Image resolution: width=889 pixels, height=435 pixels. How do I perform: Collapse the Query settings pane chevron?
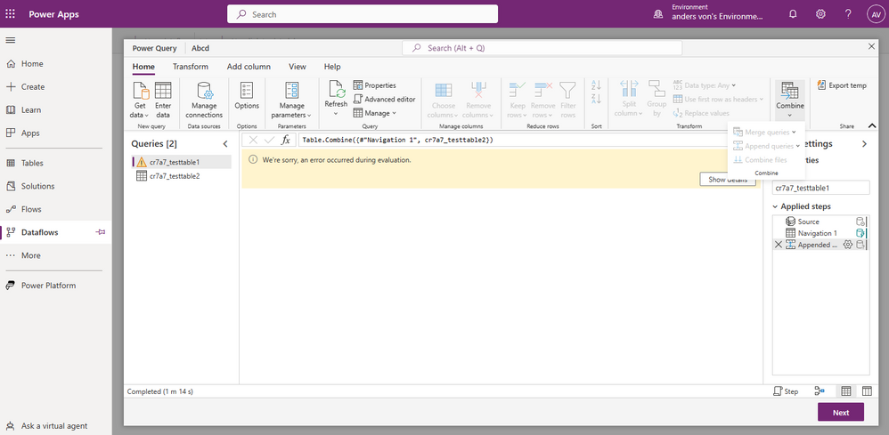pos(864,144)
